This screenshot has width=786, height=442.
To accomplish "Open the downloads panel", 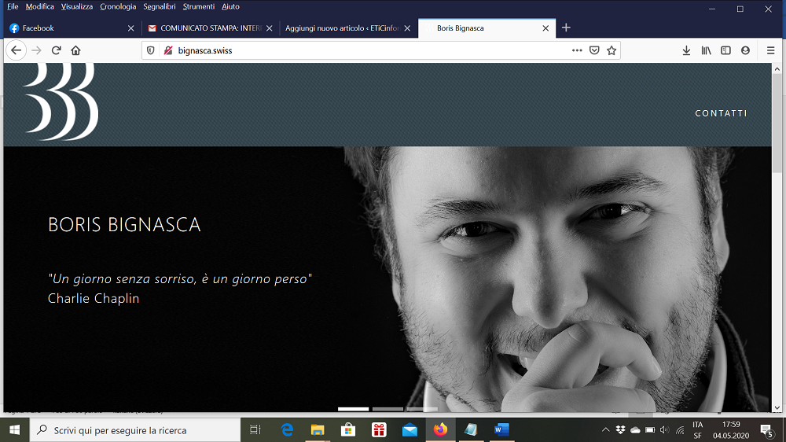I will coord(686,50).
